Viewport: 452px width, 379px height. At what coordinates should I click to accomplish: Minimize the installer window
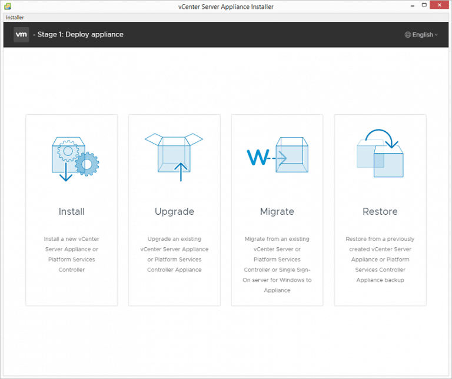pos(413,5)
